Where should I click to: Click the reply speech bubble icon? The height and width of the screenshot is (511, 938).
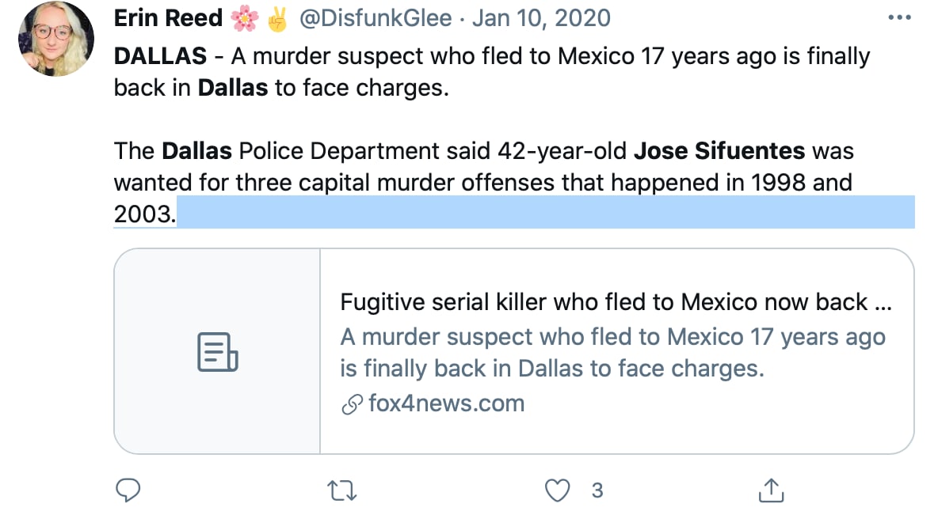(128, 491)
